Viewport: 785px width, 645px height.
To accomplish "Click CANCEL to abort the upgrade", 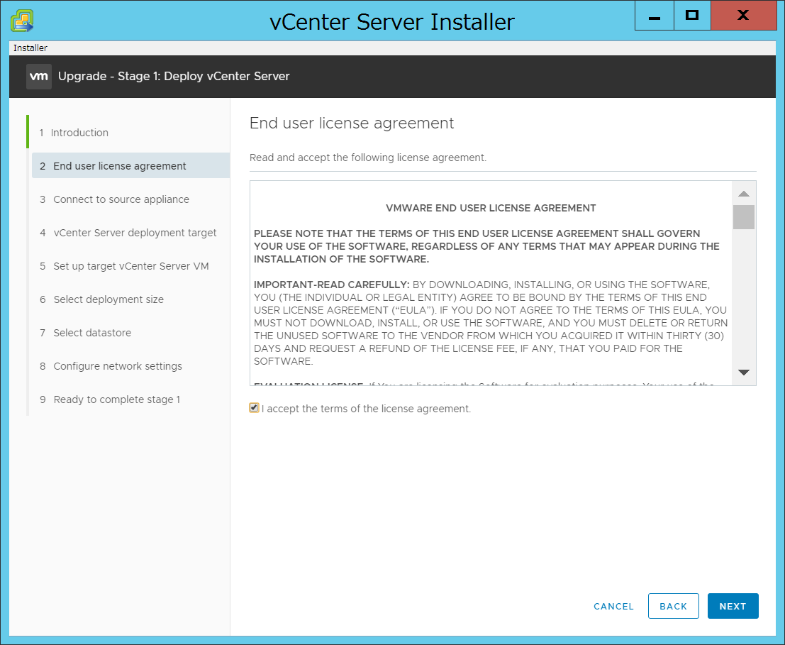I will click(613, 607).
